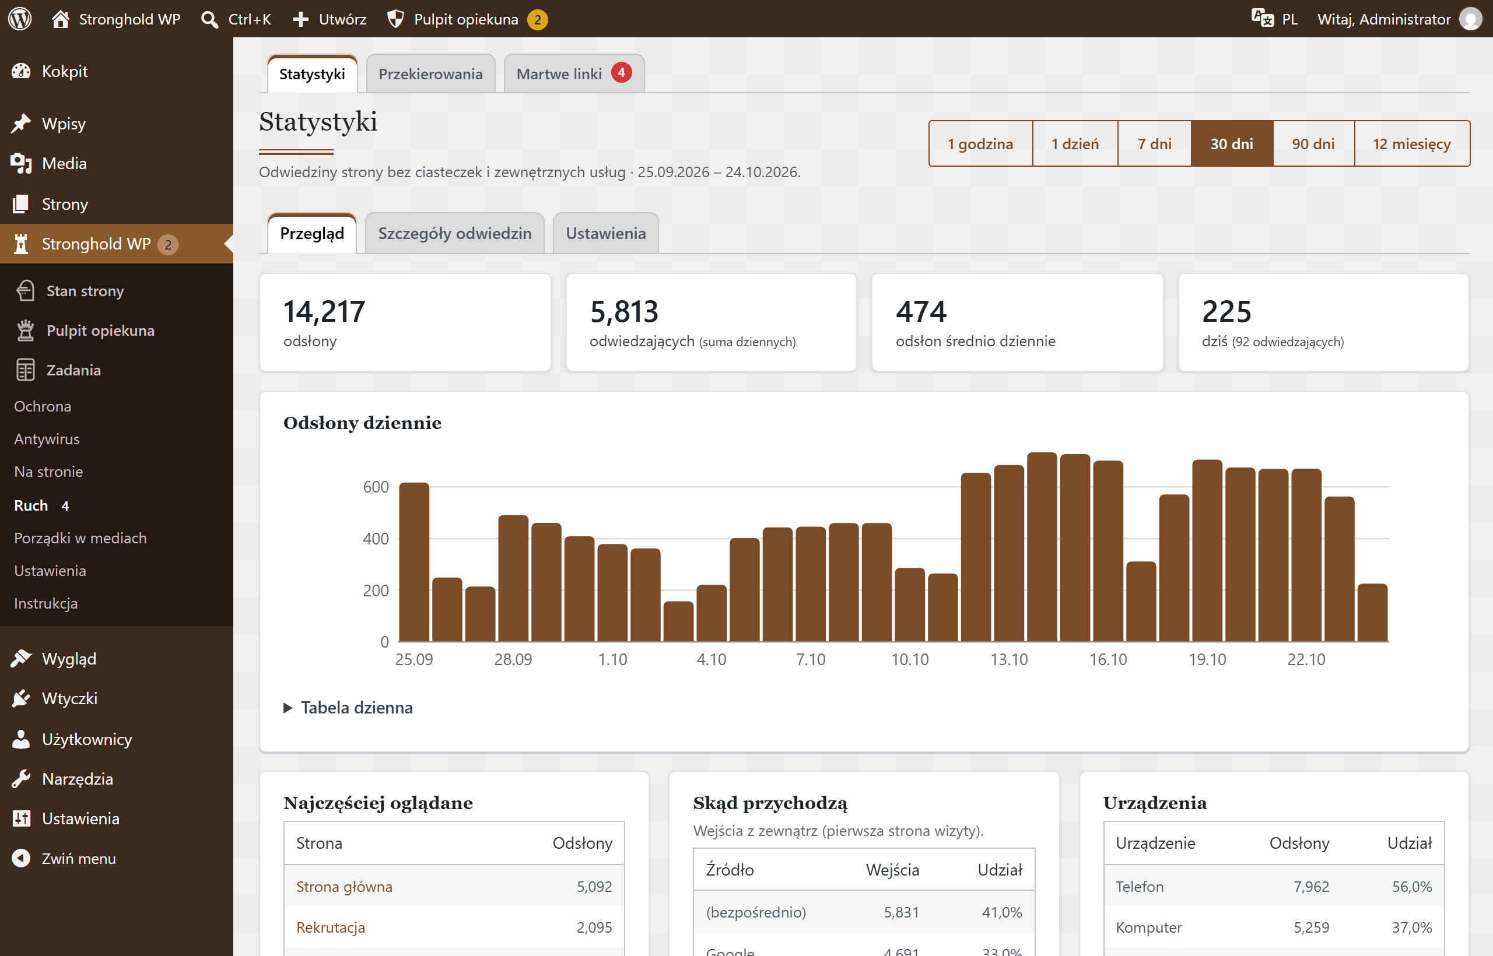This screenshot has width=1493, height=956.
Task: Select the 1 dzień time range
Action: [x=1074, y=144]
